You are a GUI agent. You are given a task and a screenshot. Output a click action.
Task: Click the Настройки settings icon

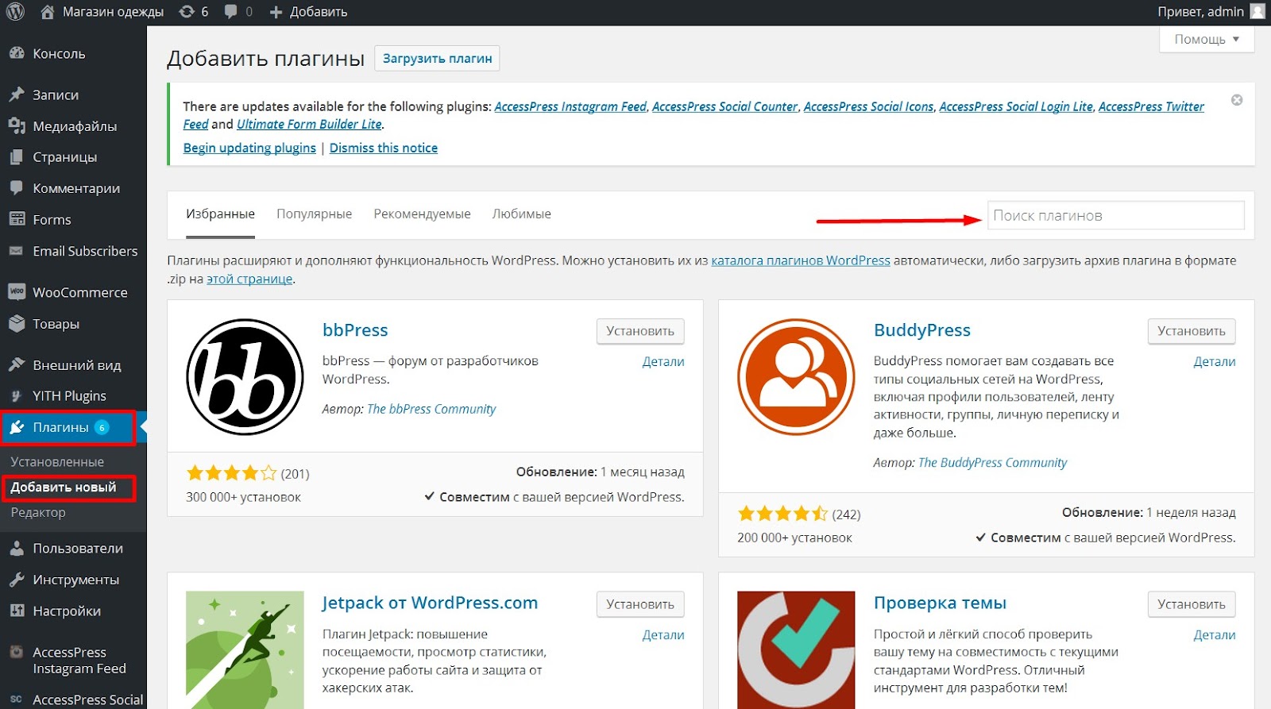(x=17, y=611)
